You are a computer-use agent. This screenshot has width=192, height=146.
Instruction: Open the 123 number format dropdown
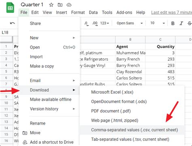105,23
